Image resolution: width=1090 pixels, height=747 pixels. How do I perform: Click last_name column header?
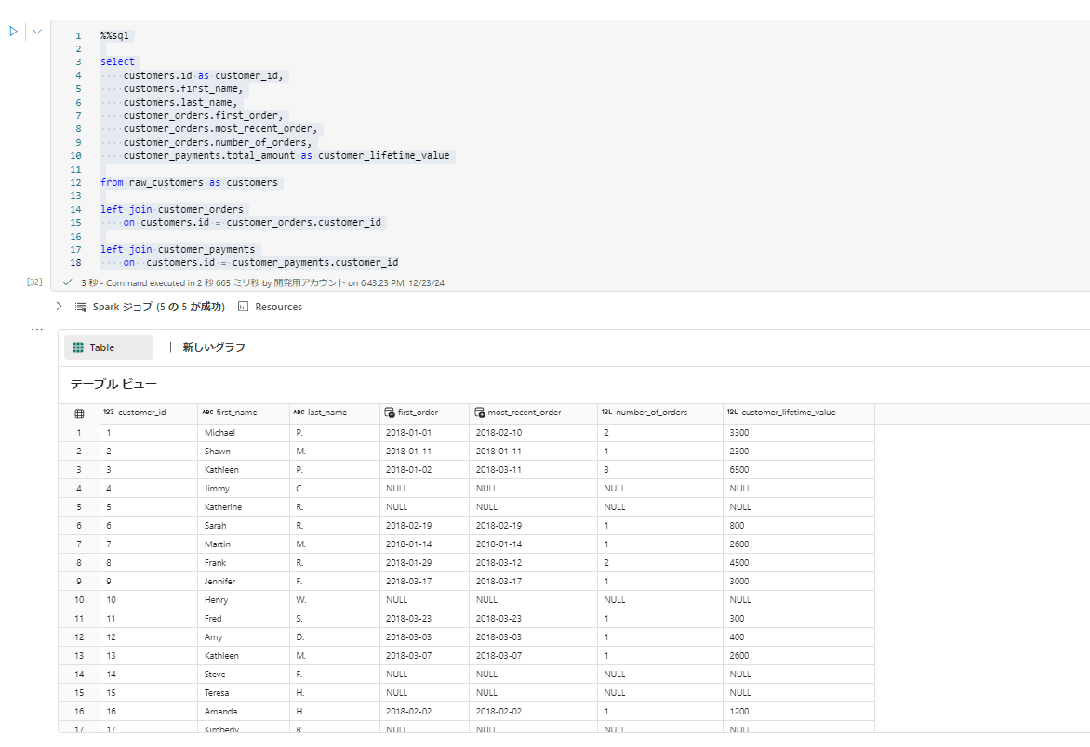[x=335, y=413]
